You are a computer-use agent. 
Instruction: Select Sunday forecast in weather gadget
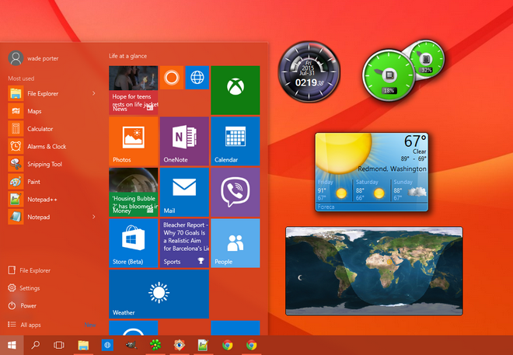[x=410, y=190]
